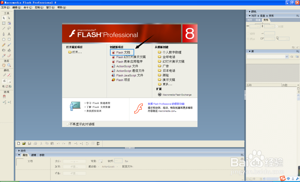The width and height of the screenshot is (300, 182).
Task: Select the Subselection tool
Action: (9, 18)
